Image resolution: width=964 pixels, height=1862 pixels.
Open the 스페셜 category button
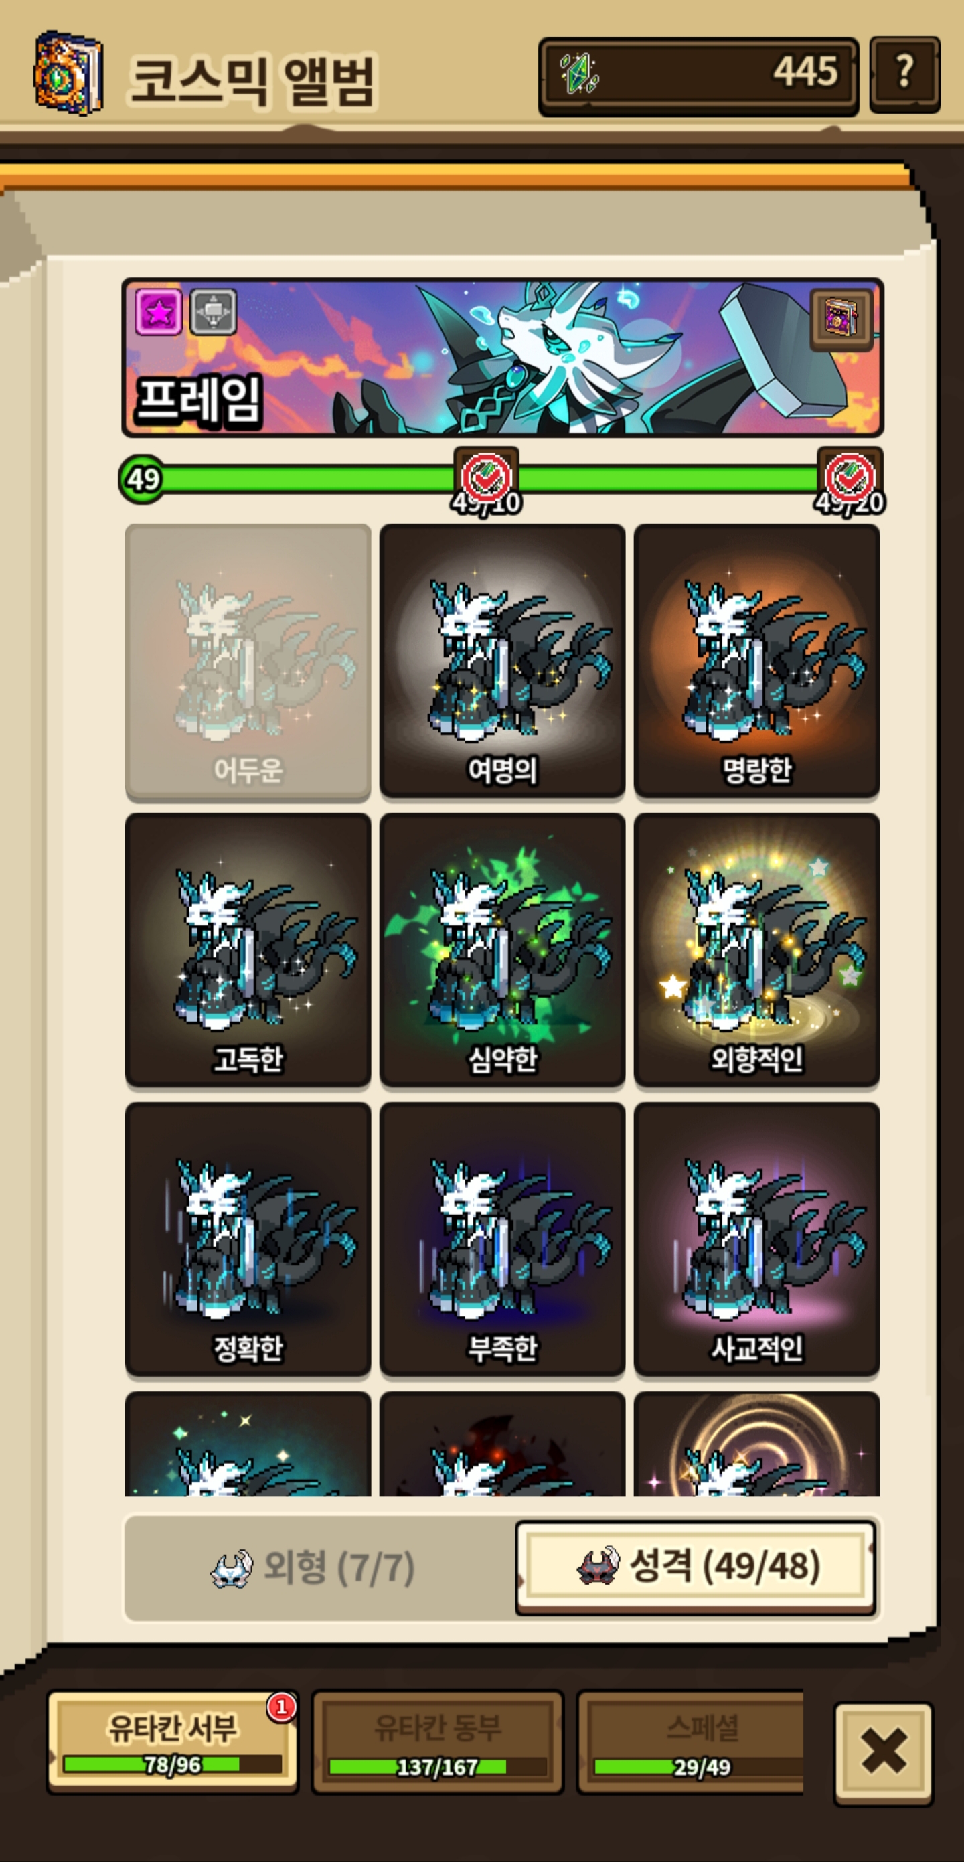[691, 1743]
